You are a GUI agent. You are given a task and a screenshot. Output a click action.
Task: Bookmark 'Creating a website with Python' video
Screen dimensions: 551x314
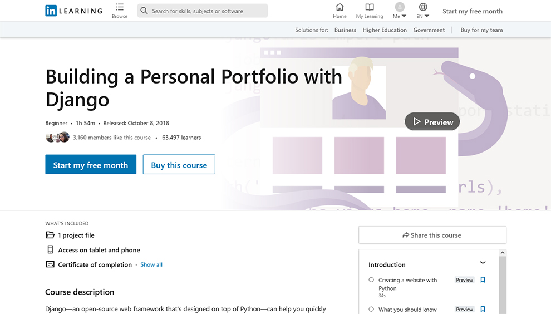[483, 280]
